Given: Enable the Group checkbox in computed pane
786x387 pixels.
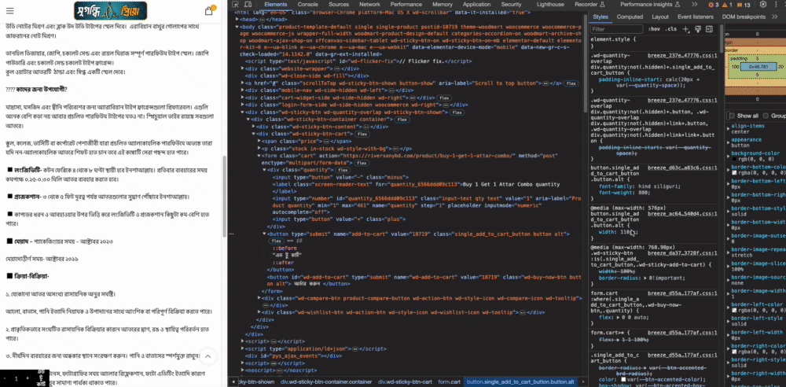Looking at the screenshot, I should (x=766, y=116).
